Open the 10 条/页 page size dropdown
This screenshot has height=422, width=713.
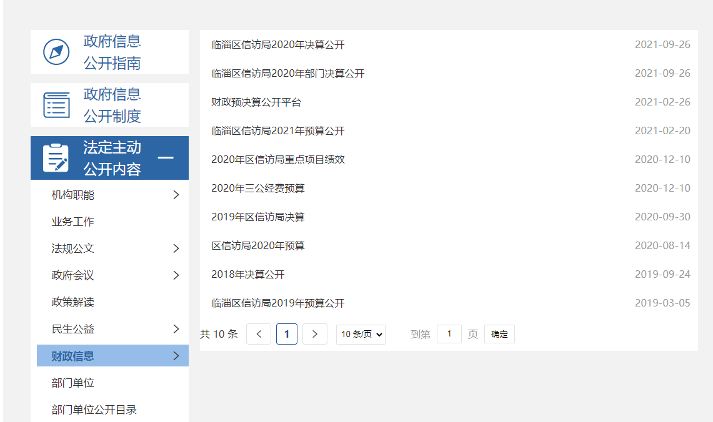click(361, 334)
